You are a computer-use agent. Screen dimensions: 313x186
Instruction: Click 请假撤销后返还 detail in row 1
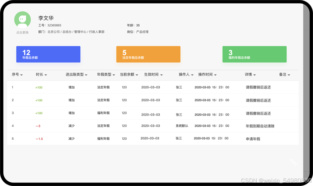click(258, 87)
